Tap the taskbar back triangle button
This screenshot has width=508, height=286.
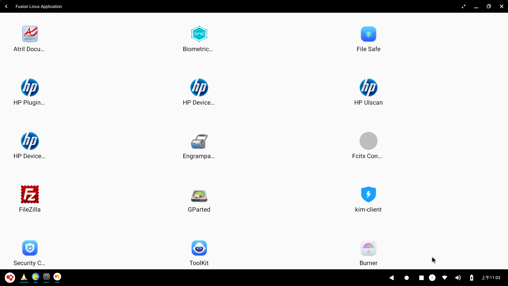pos(392,278)
